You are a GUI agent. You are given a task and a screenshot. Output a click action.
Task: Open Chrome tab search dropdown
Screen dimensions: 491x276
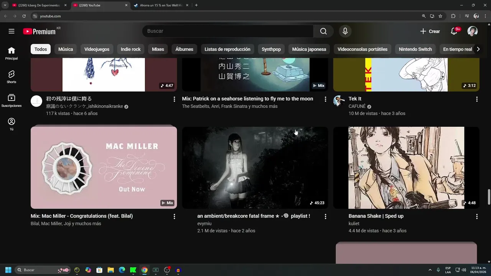click(5, 5)
